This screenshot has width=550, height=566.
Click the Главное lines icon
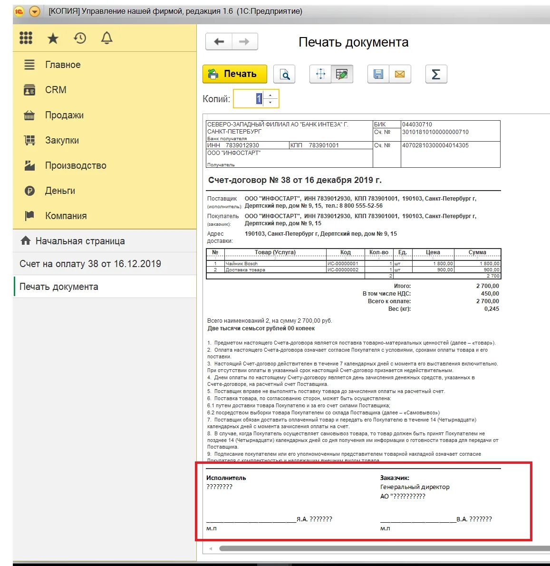29,65
